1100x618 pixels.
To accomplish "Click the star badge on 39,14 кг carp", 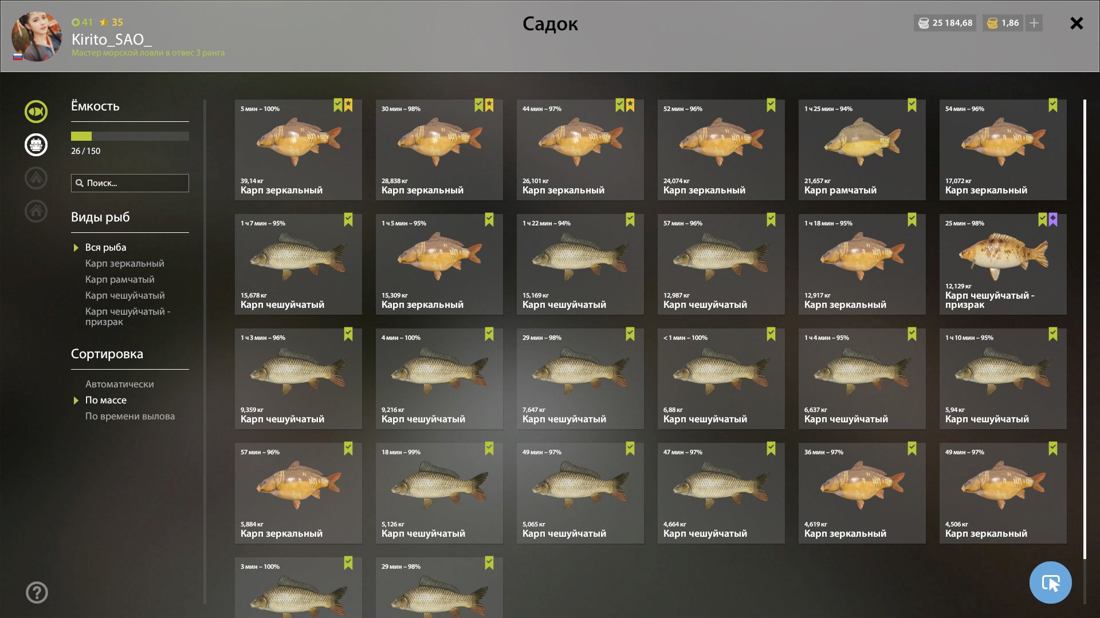I will click(348, 105).
